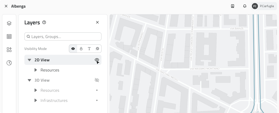Select the eye visibility mode tab

[73, 49]
